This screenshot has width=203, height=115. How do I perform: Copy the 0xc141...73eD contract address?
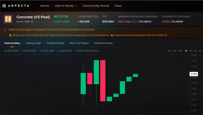pyautogui.click(x=32, y=22)
